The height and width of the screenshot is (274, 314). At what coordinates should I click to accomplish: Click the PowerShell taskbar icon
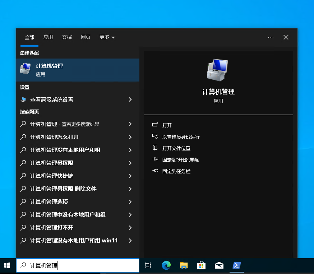[237, 266]
